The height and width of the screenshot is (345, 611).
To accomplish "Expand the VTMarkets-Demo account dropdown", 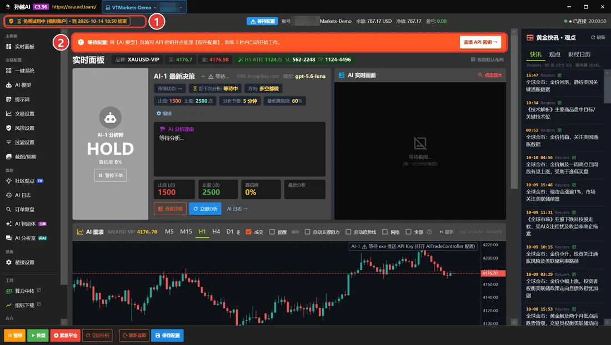I will click(x=181, y=7).
